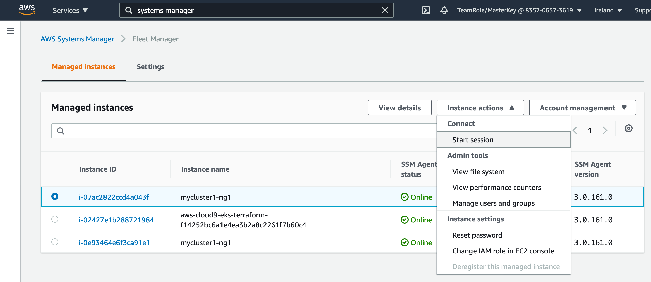Click the AWS logo home icon
Image resolution: width=651 pixels, height=282 pixels.
[27, 10]
